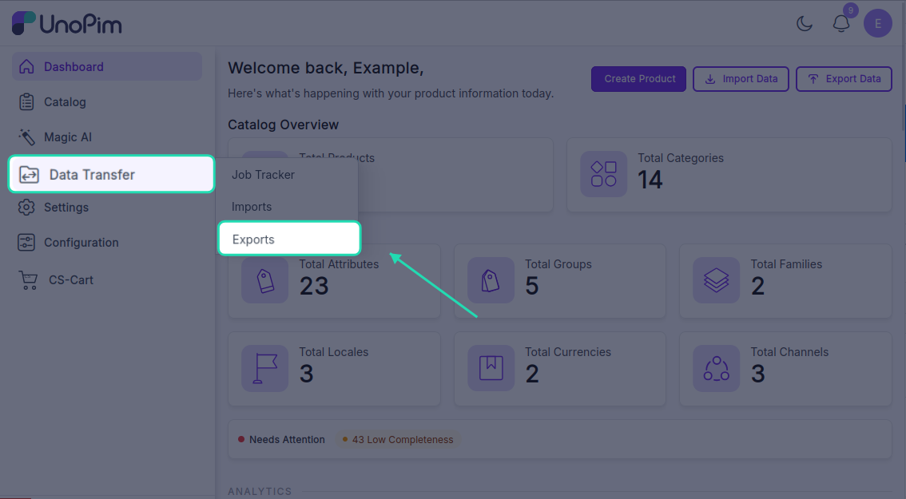Click the Magic AI wand icon
Viewport: 906px width, 499px height.
[x=26, y=137]
